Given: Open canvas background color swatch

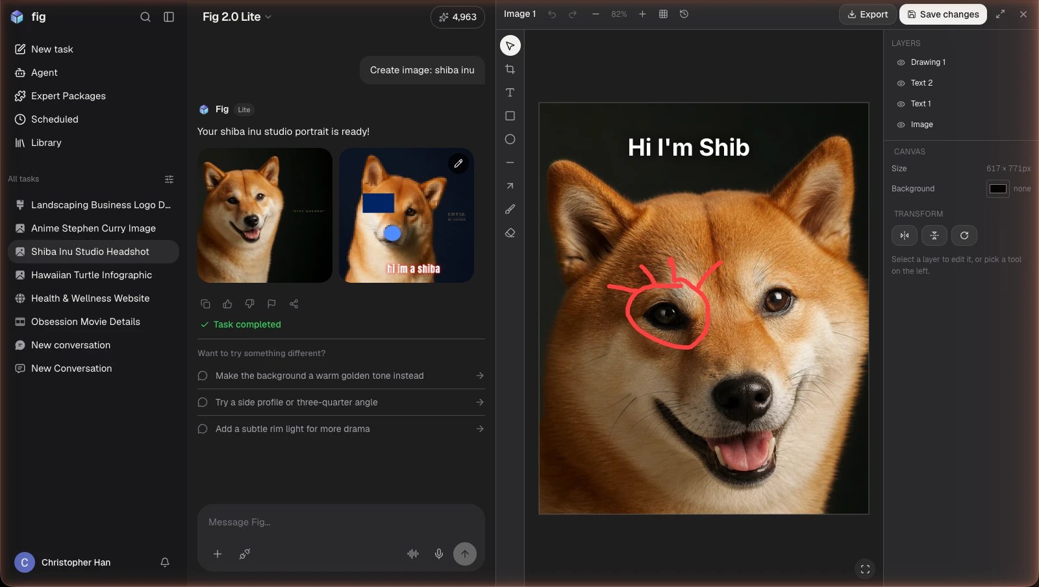Looking at the screenshot, I should click(998, 189).
